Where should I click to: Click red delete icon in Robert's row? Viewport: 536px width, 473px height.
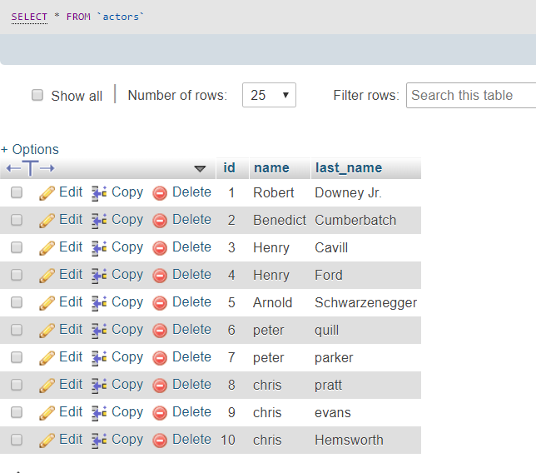160,193
